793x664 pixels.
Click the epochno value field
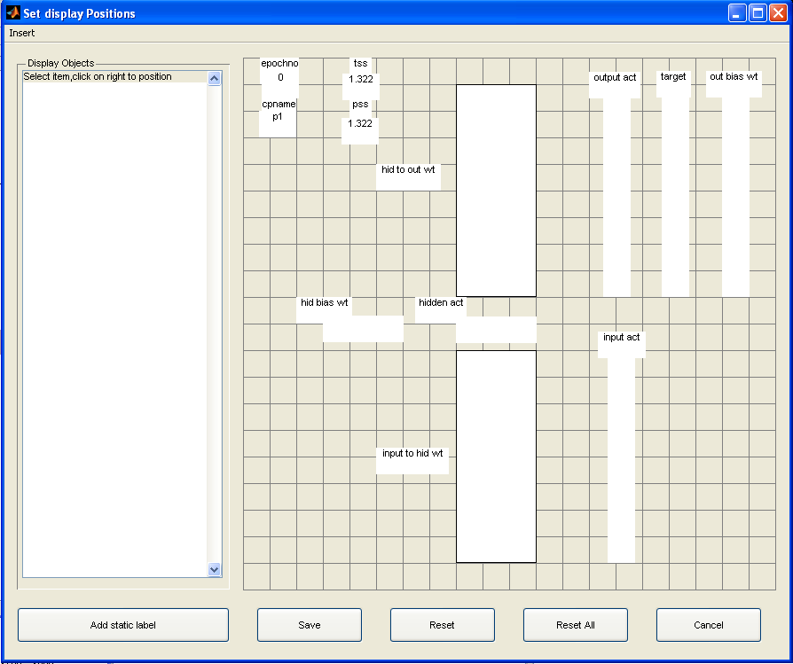coord(280,78)
